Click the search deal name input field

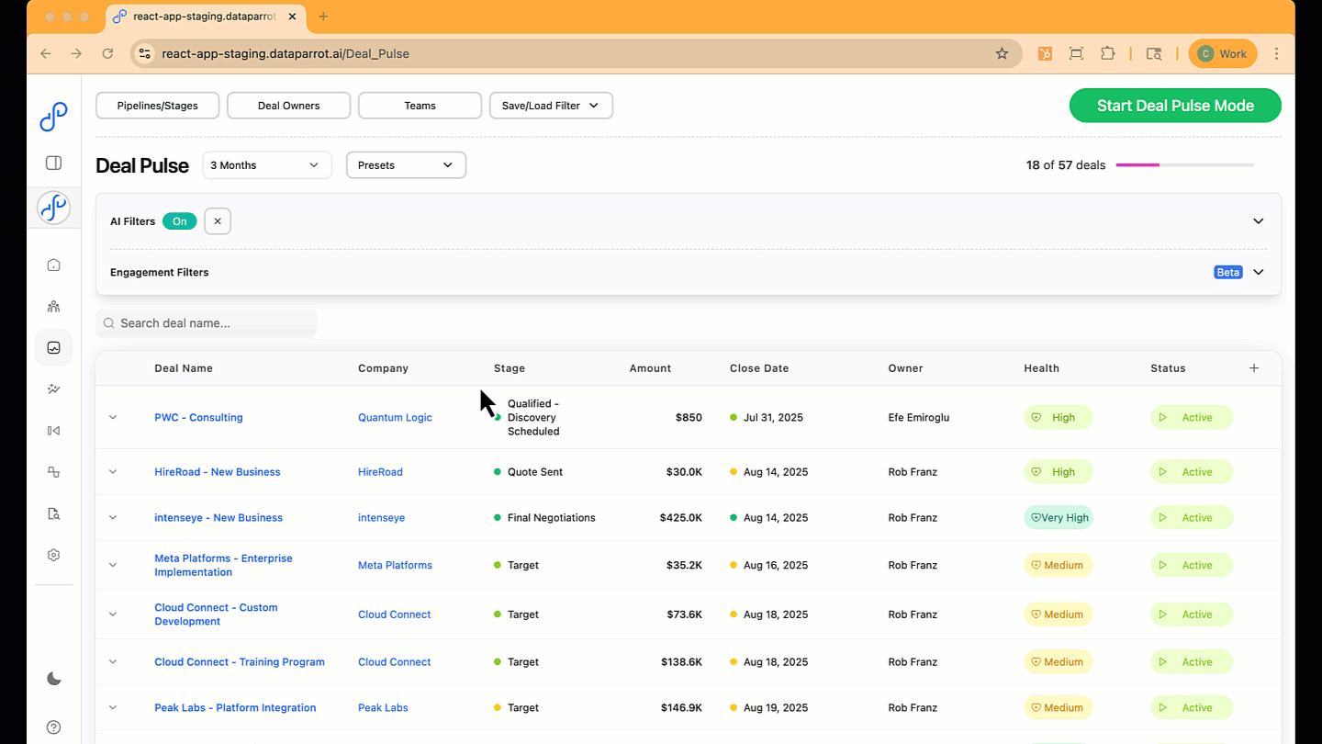(x=206, y=322)
